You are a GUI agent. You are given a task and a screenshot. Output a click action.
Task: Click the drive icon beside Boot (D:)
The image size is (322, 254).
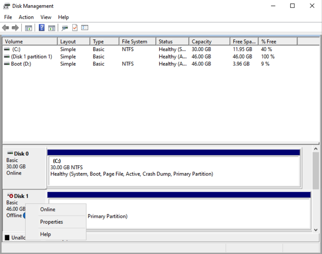7,64
